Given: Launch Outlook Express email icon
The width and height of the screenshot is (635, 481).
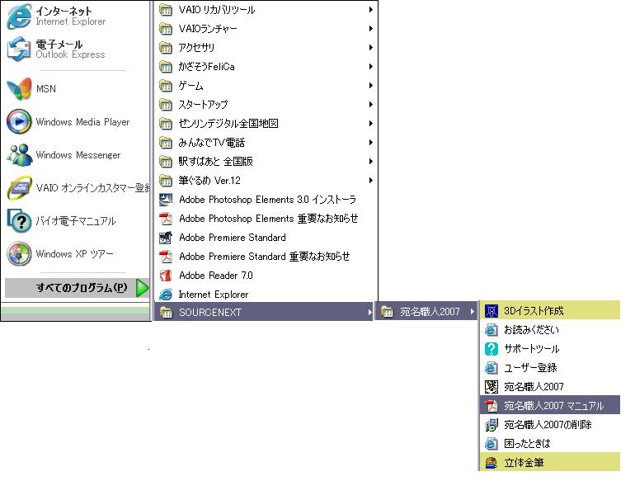Looking at the screenshot, I should coord(19,49).
